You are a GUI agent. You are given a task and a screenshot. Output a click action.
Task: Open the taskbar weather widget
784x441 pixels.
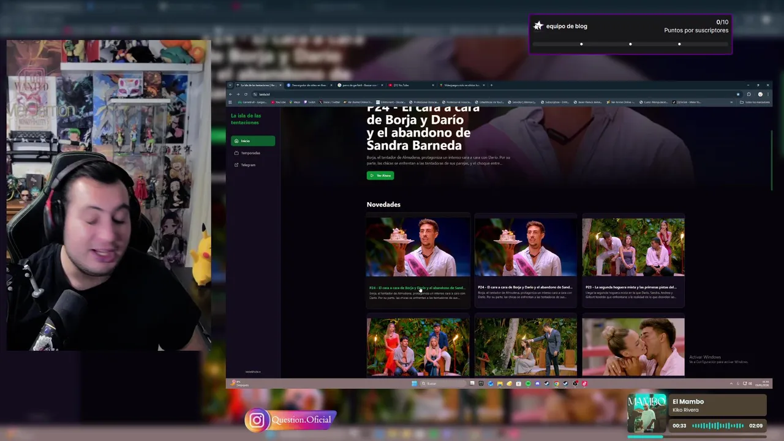coord(239,383)
